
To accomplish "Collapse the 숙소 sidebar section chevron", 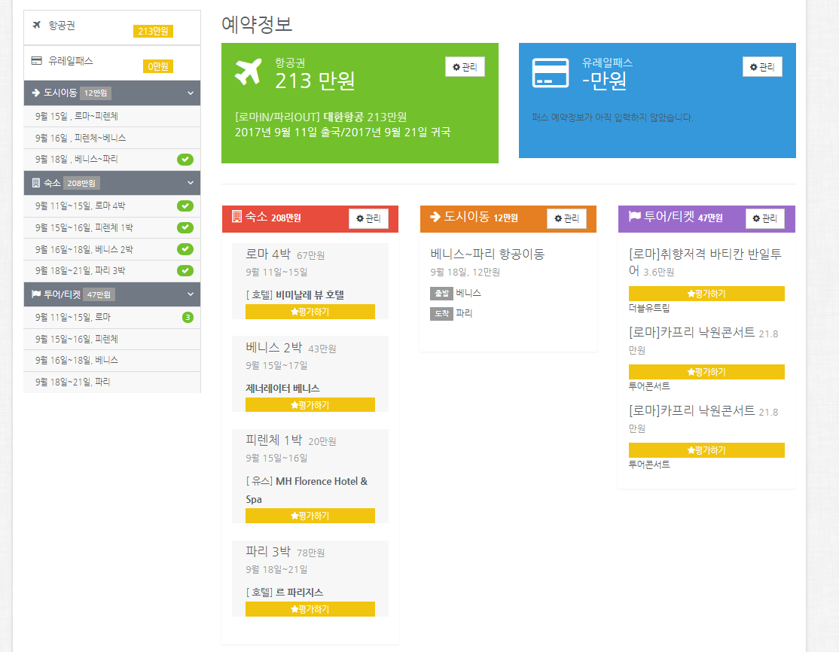I will pyautogui.click(x=191, y=183).
